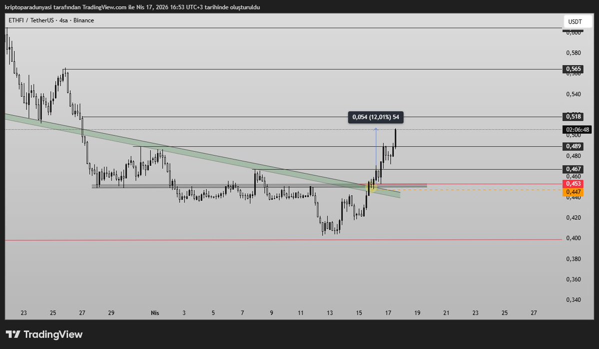This screenshot has width=599, height=349.
Task: Click the 0,518 price level label
Action: click(x=573, y=117)
